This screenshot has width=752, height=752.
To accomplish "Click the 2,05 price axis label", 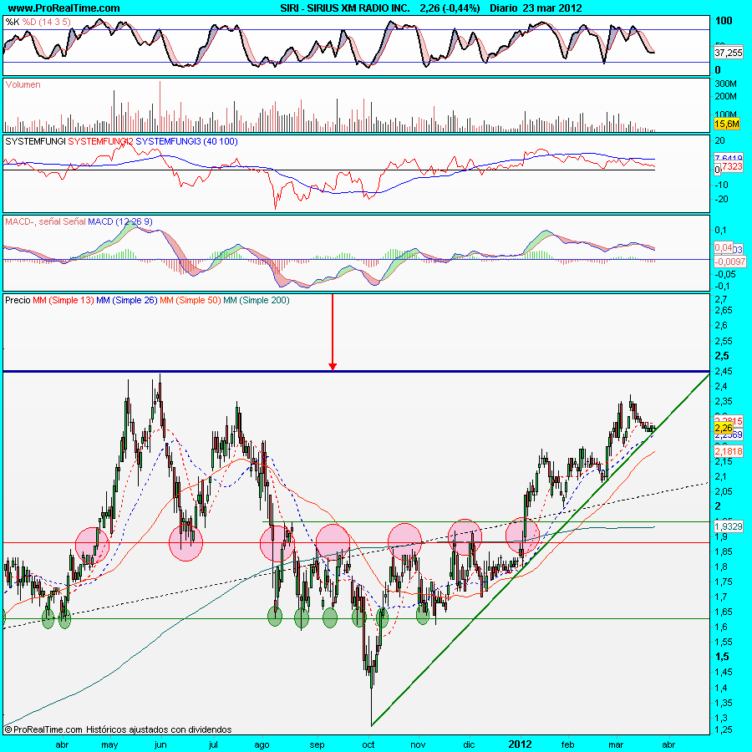I will tap(724, 491).
